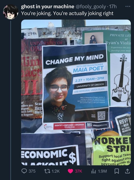Image resolution: width=134 pixels, height=180 pixels.
Task: Open the reply speech-bubble icon
Action: pos(24,171)
